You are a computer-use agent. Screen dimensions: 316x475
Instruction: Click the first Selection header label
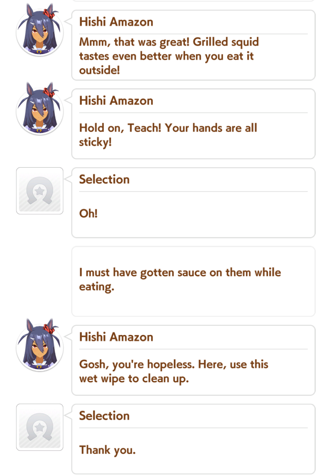pos(104,179)
